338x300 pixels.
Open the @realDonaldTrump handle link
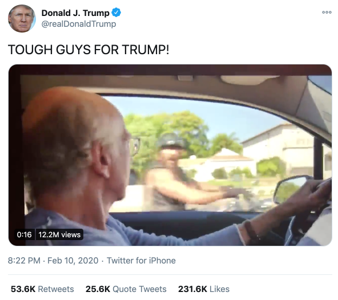[x=79, y=24]
